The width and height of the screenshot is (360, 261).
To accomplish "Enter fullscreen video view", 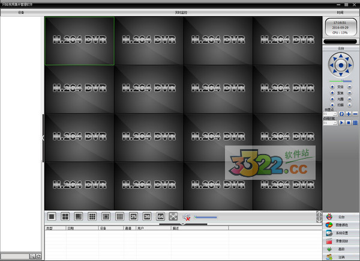I will point(173,216).
